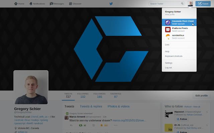Open the #javascript hashtag link
Viewport: 214px width, 133px height.
click(x=20, y=123)
